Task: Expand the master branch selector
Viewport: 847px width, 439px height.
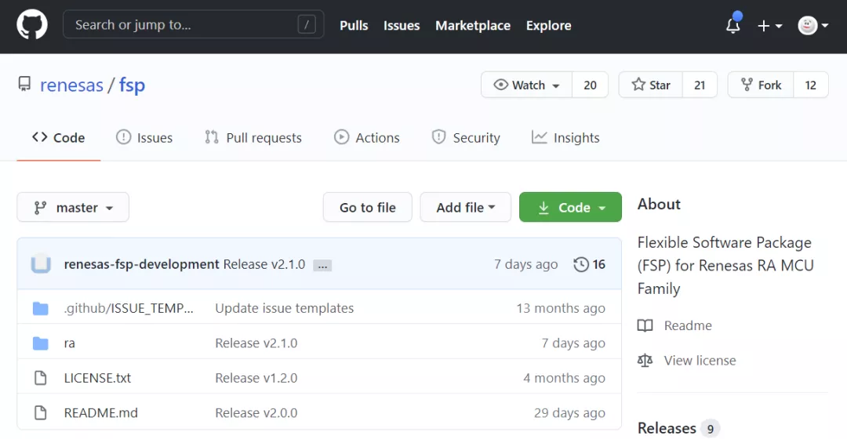Action: 73,208
